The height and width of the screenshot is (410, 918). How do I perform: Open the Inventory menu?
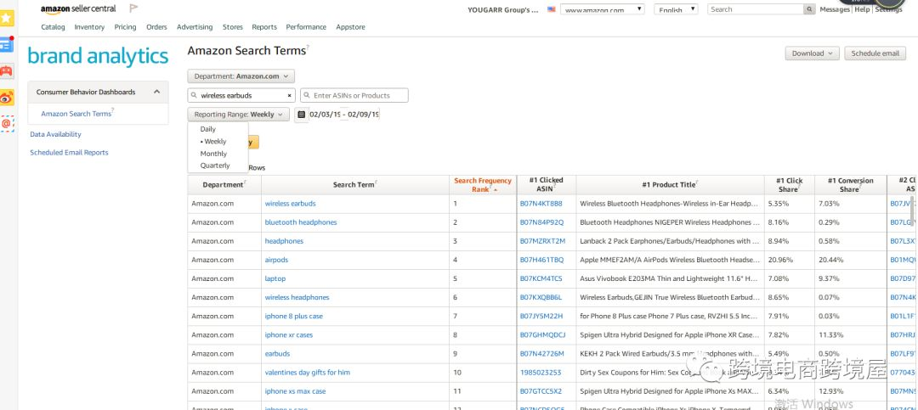89,27
